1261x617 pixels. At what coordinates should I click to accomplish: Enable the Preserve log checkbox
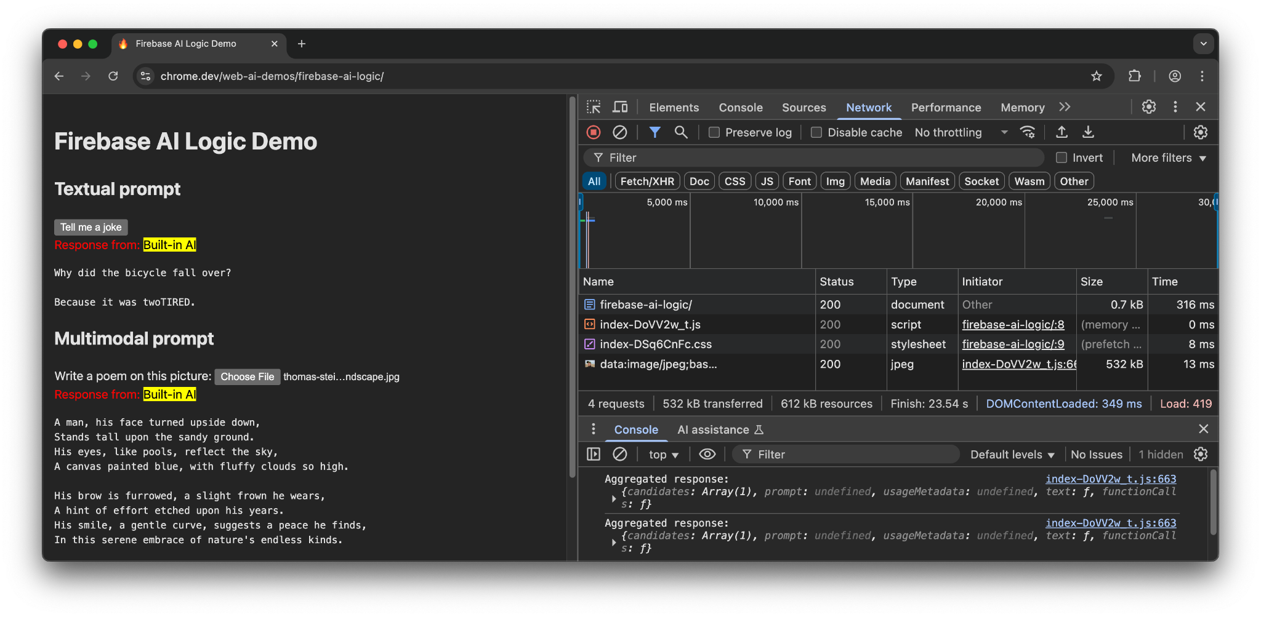(714, 132)
